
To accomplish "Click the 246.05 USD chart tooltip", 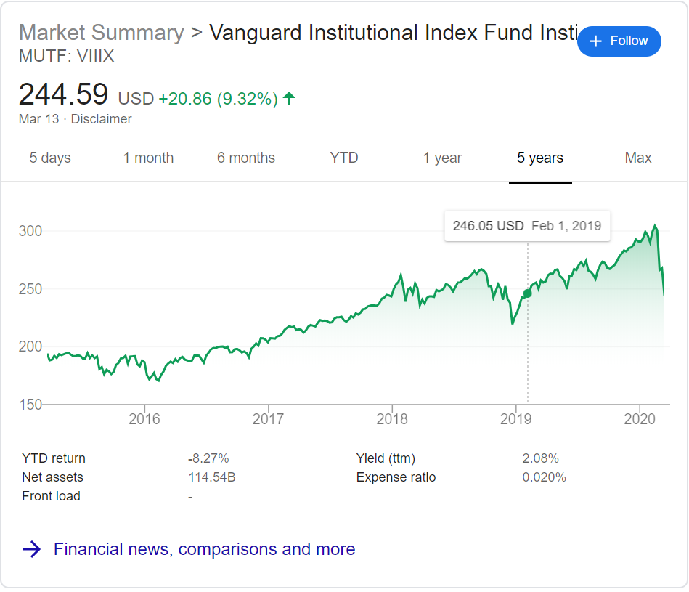I will (x=526, y=225).
